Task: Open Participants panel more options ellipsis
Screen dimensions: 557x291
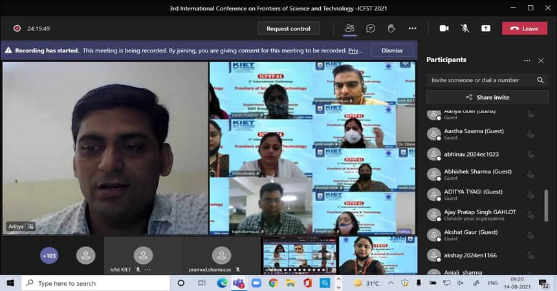Action: (527, 60)
